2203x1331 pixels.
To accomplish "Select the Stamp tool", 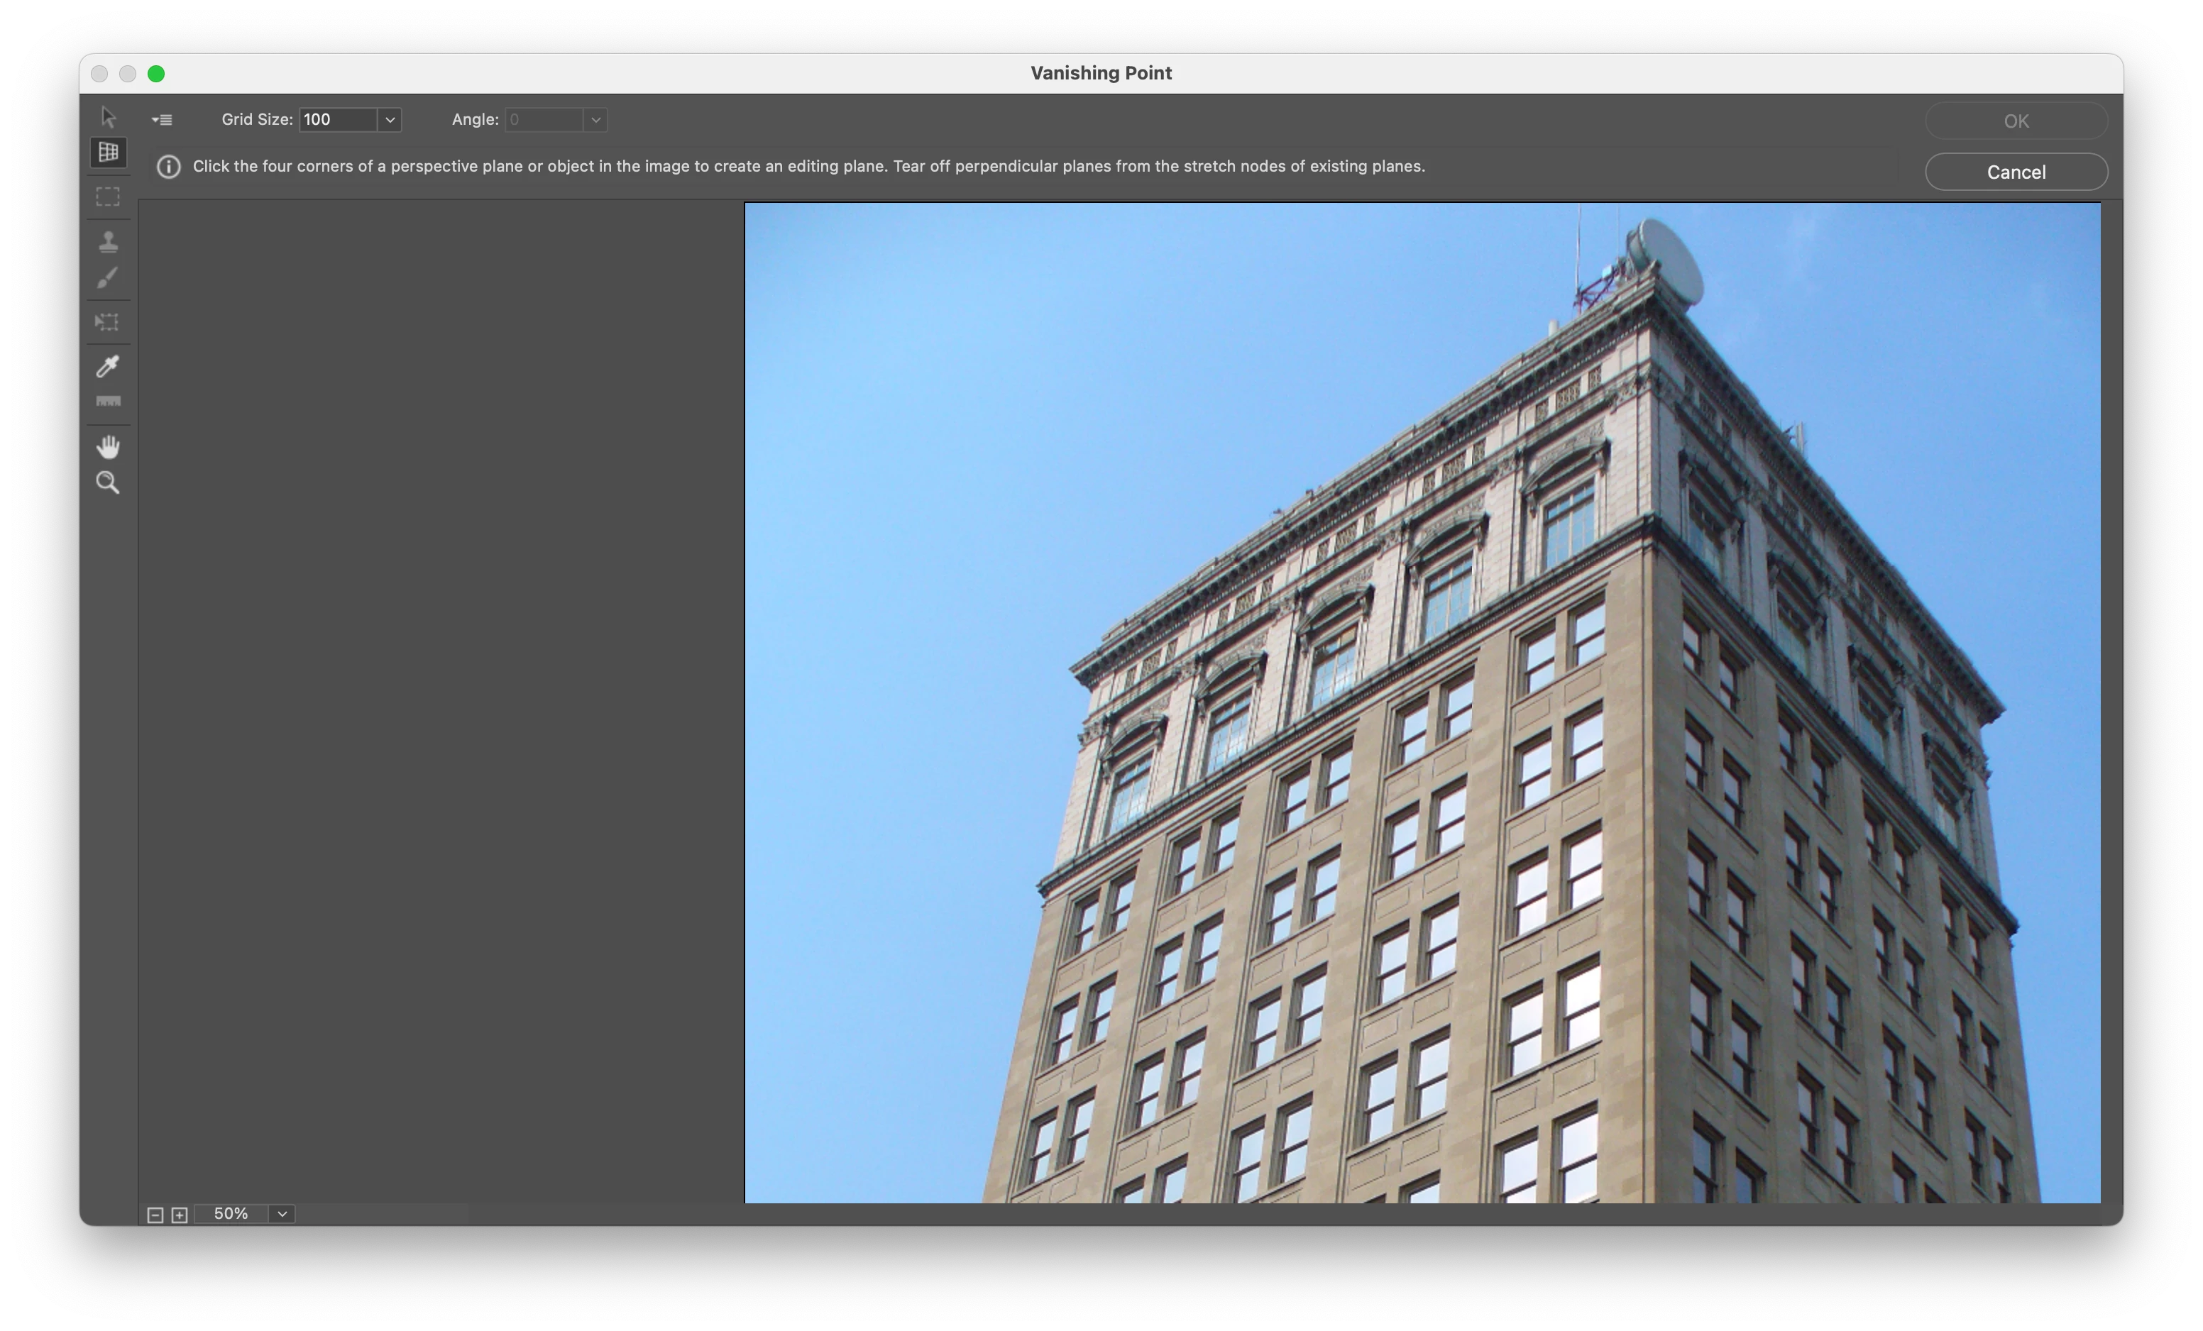I will [108, 241].
